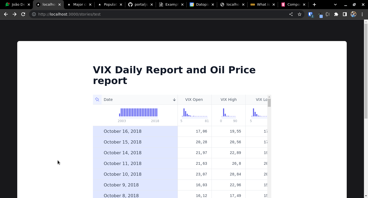This screenshot has height=198, width=368.
Task: Toggle the Date column sort arrow
Action: coord(174,100)
